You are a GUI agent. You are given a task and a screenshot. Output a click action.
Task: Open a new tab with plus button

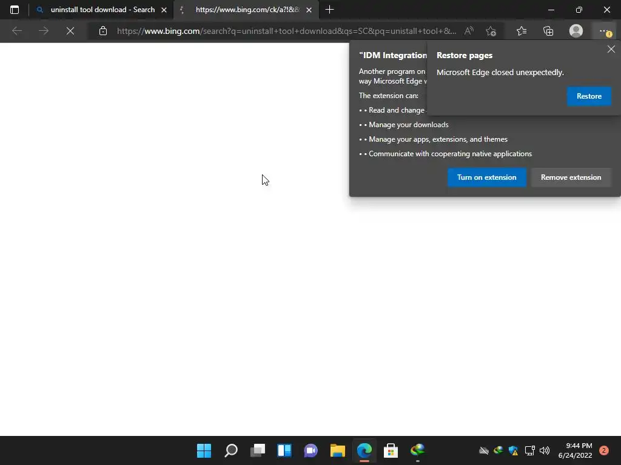tap(329, 10)
